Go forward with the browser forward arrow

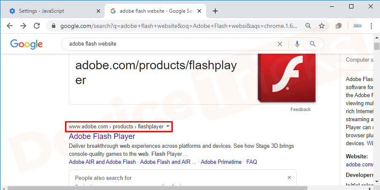click(23, 26)
